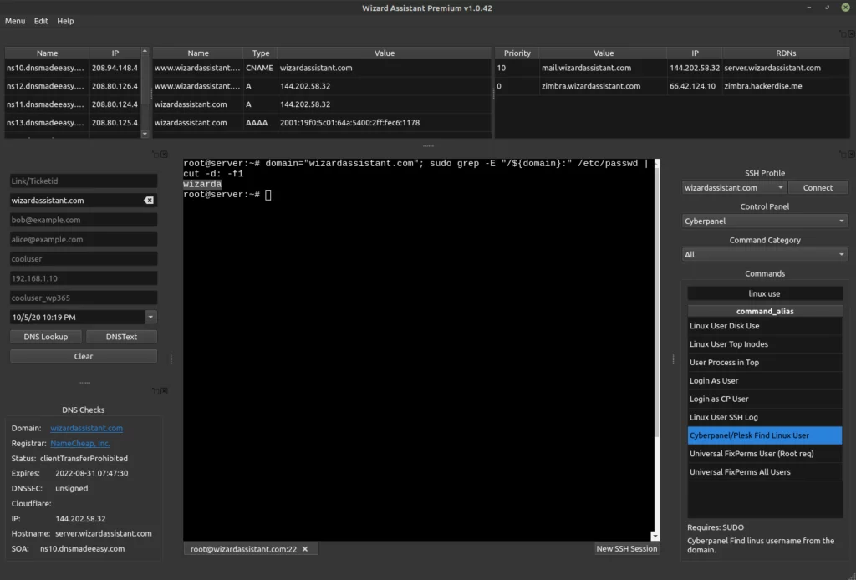Open the NameCheap, Inc. registrar link

click(x=79, y=444)
